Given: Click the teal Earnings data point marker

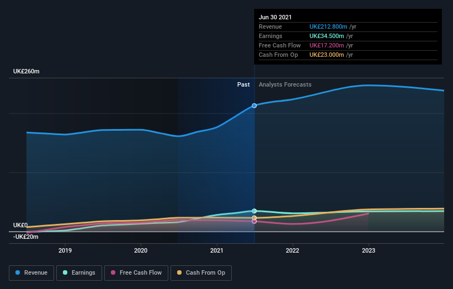Looking at the screenshot, I should (254, 211).
